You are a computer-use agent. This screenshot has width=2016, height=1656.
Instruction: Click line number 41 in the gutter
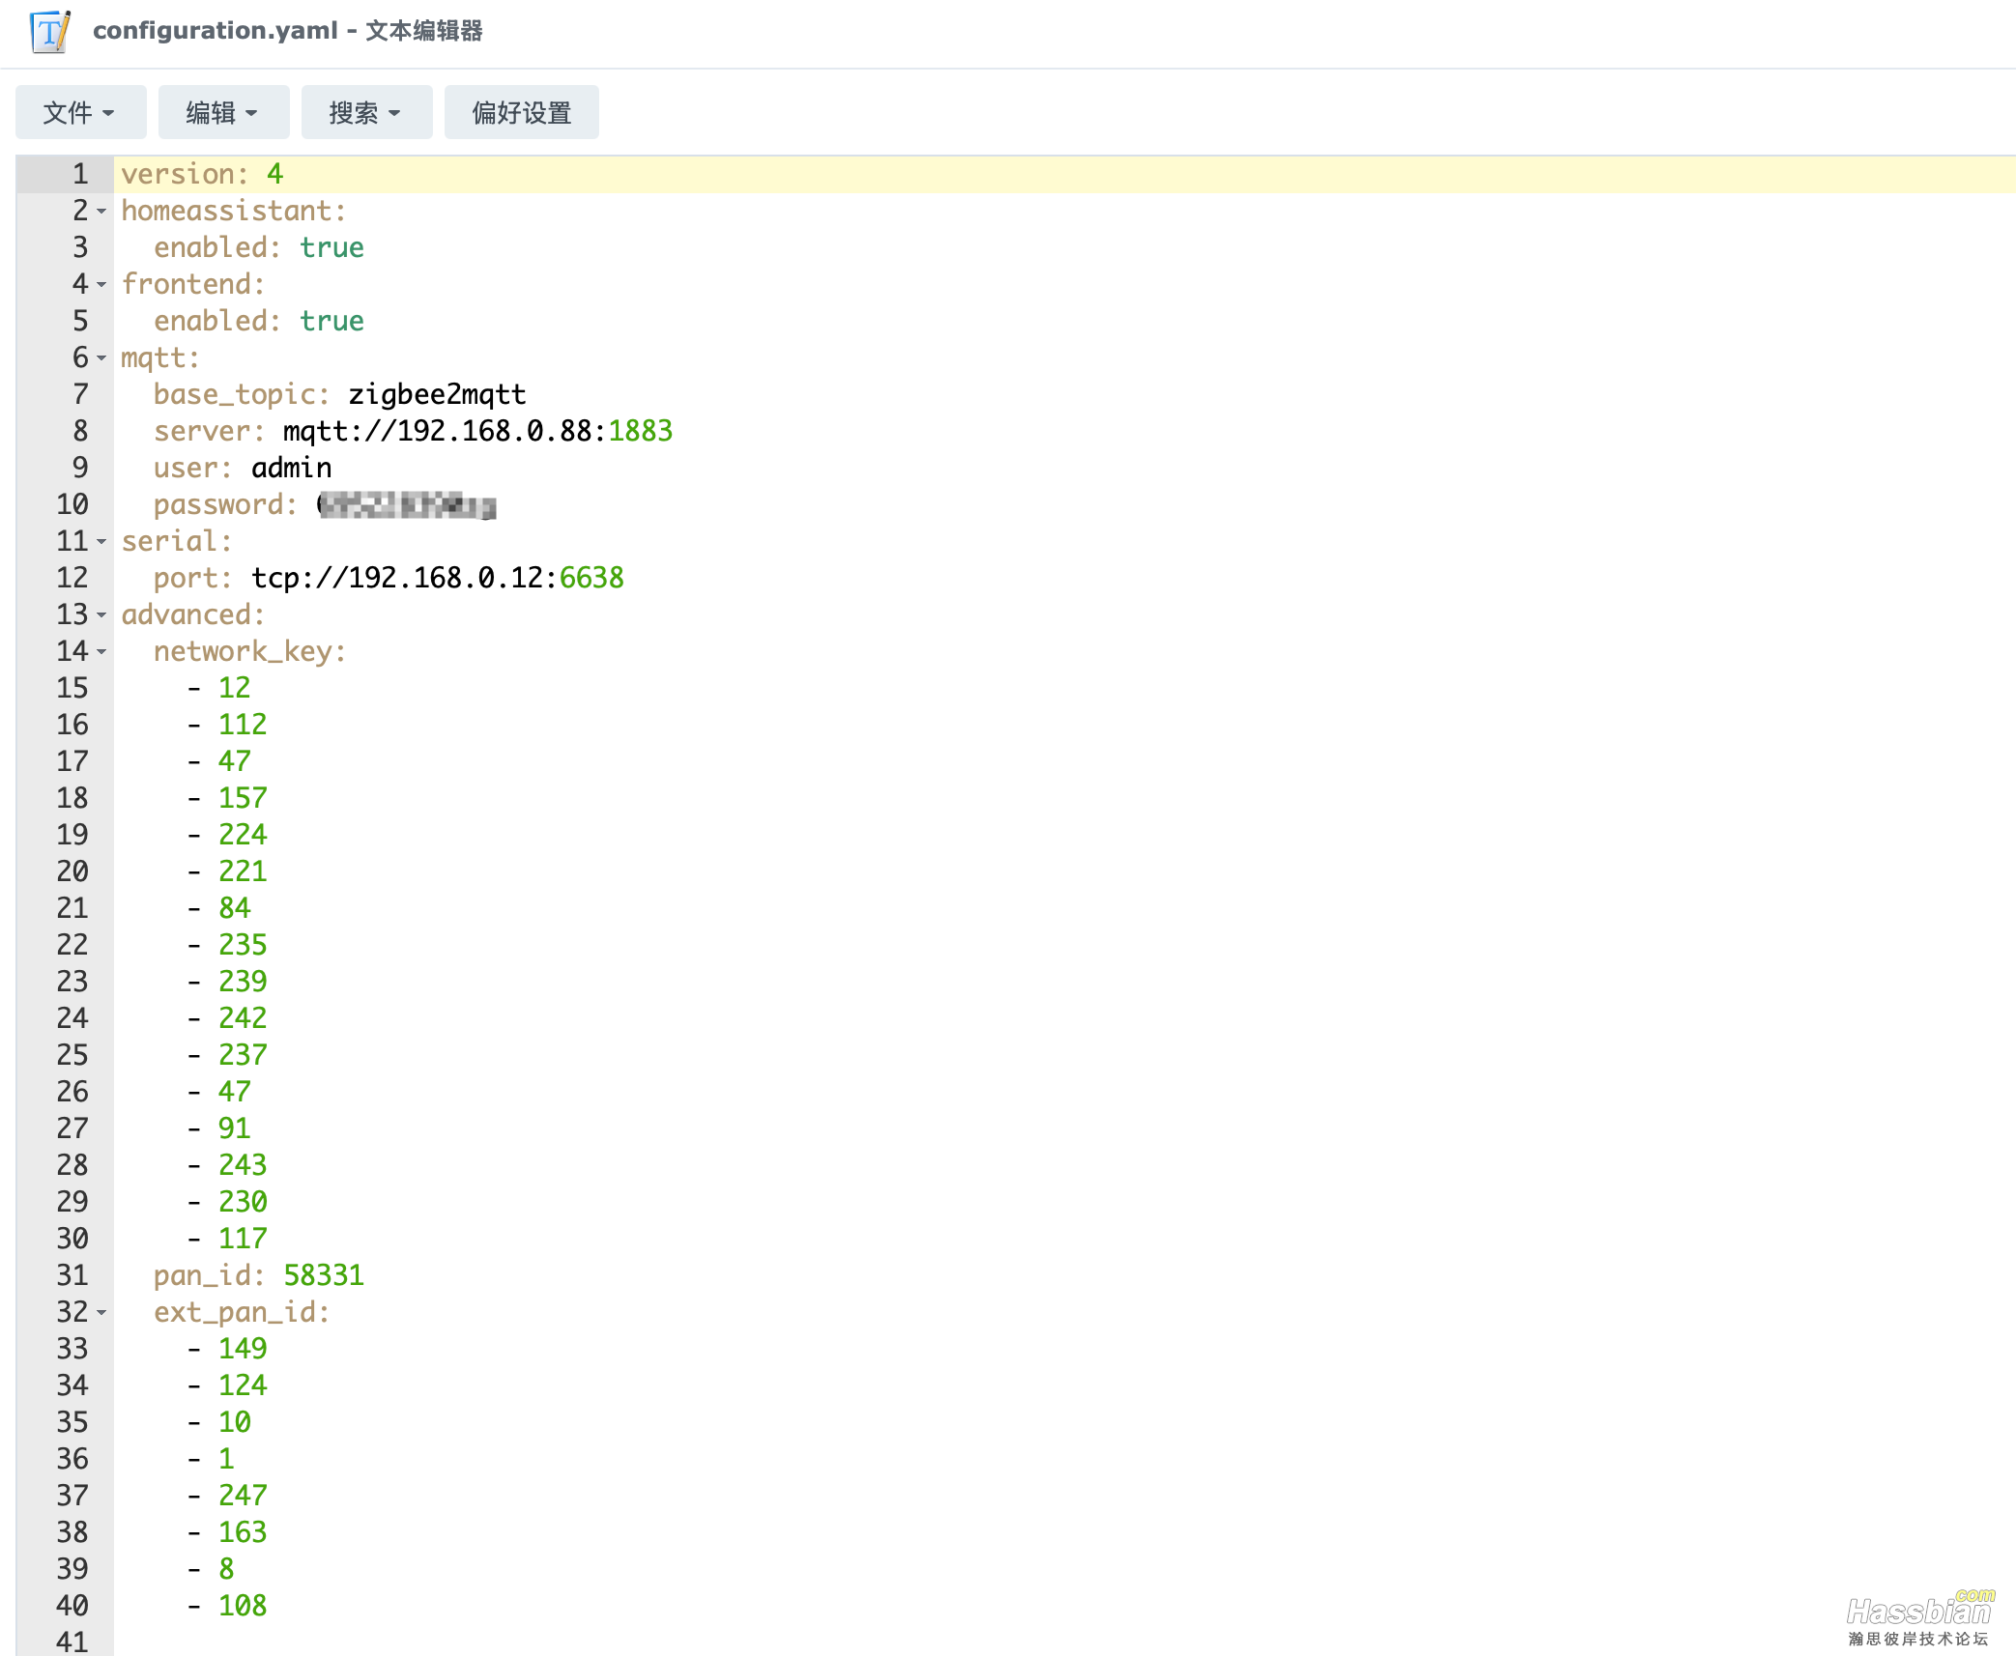(x=72, y=1642)
